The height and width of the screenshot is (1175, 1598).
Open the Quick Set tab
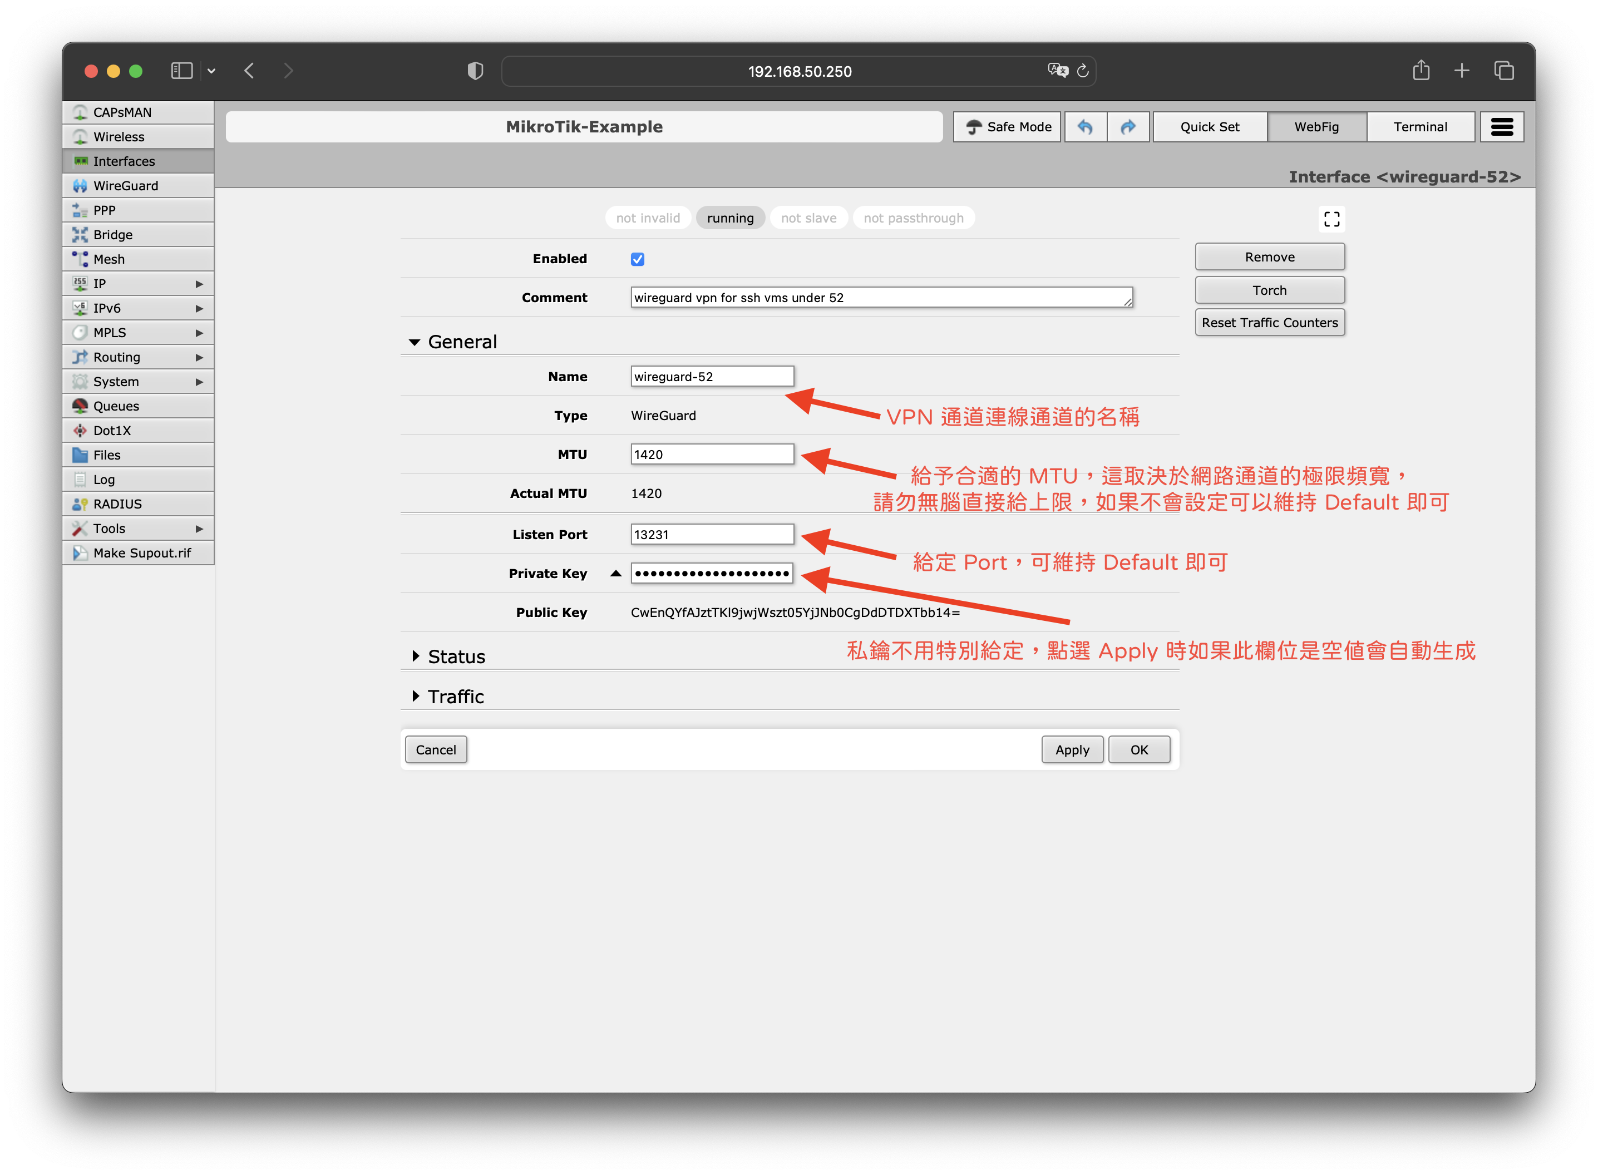click(1209, 127)
